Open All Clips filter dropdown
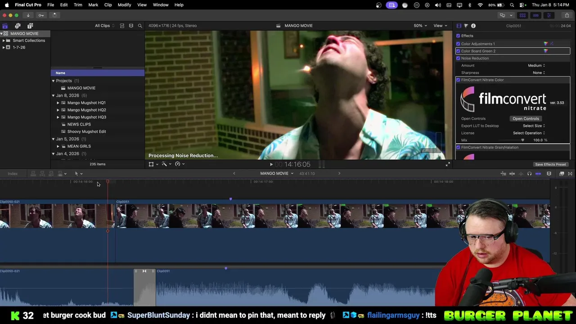This screenshot has height=324, width=576. click(104, 26)
